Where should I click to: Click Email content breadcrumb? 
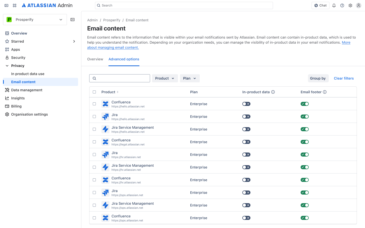(137, 20)
